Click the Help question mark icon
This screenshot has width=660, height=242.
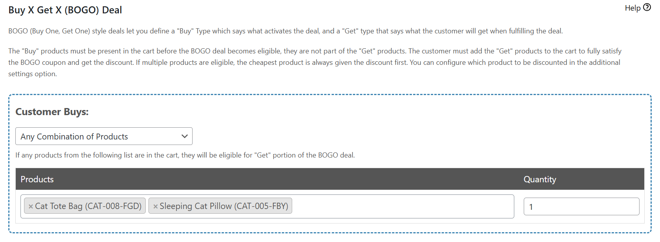click(x=647, y=7)
